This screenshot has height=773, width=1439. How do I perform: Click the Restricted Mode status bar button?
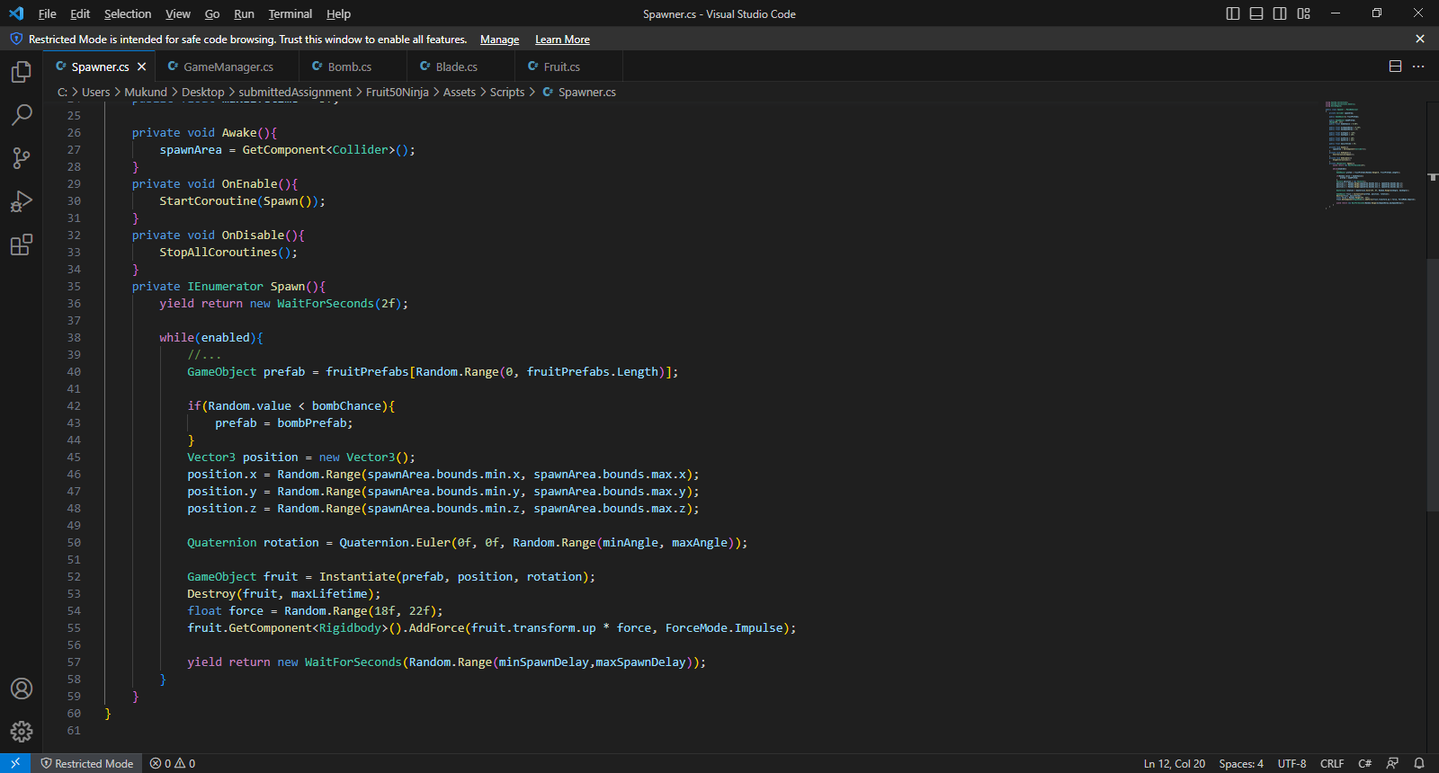click(87, 763)
